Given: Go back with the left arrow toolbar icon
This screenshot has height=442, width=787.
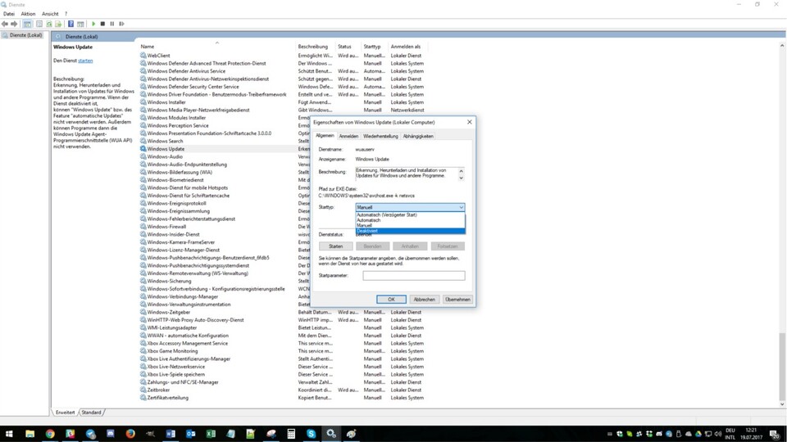Looking at the screenshot, I should click(x=5, y=24).
